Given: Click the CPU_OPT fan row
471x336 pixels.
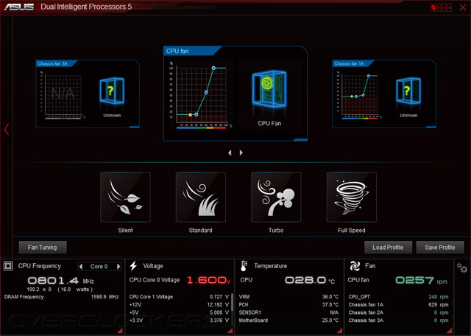Looking at the screenshot, I should pyautogui.click(x=398, y=297).
